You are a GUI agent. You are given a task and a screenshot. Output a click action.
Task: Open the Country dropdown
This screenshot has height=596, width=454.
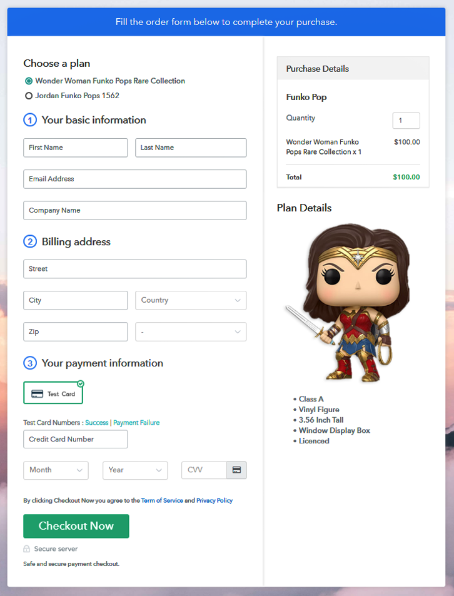point(191,300)
